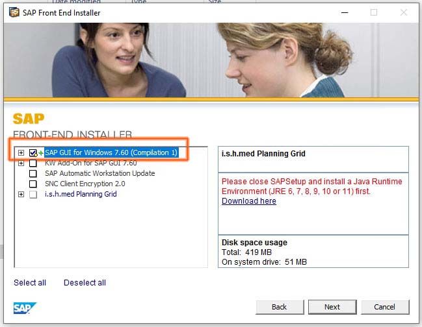This screenshot has height=327, width=422.
Task: Go Back to the previous step
Action: point(280,307)
